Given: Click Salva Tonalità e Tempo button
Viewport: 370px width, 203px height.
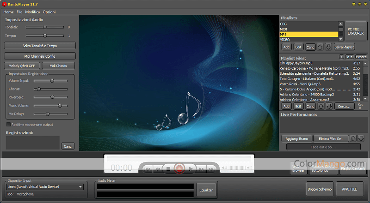Looking at the screenshot, I should pyautogui.click(x=40, y=46).
